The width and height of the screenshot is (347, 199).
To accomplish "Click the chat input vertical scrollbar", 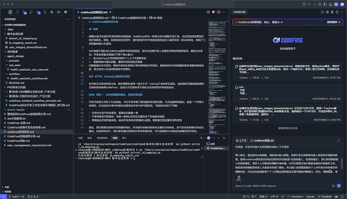I will click(342, 163).
